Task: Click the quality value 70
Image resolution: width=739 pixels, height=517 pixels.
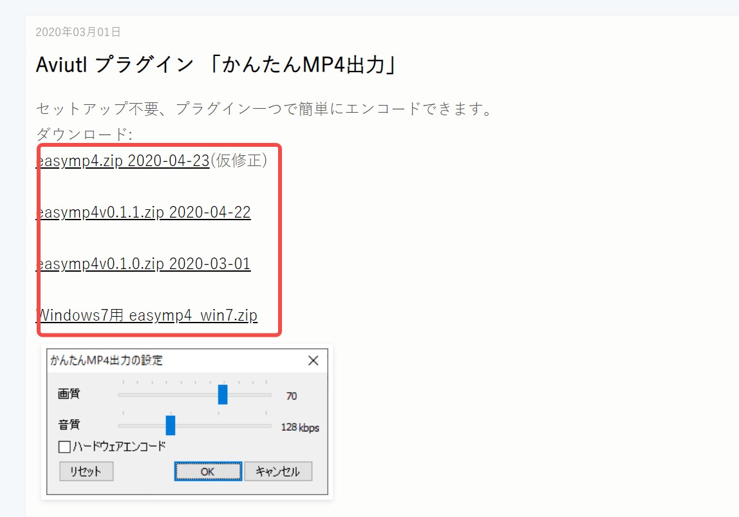Action: [291, 396]
